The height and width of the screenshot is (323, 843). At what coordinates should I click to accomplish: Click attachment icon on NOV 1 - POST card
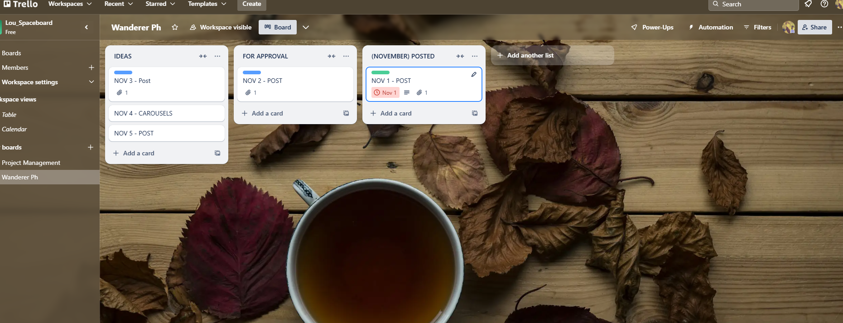pyautogui.click(x=419, y=92)
